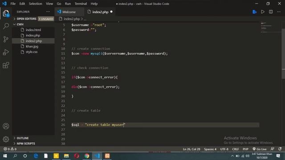
Task: Open the Extensions view
Action: pos(6,65)
